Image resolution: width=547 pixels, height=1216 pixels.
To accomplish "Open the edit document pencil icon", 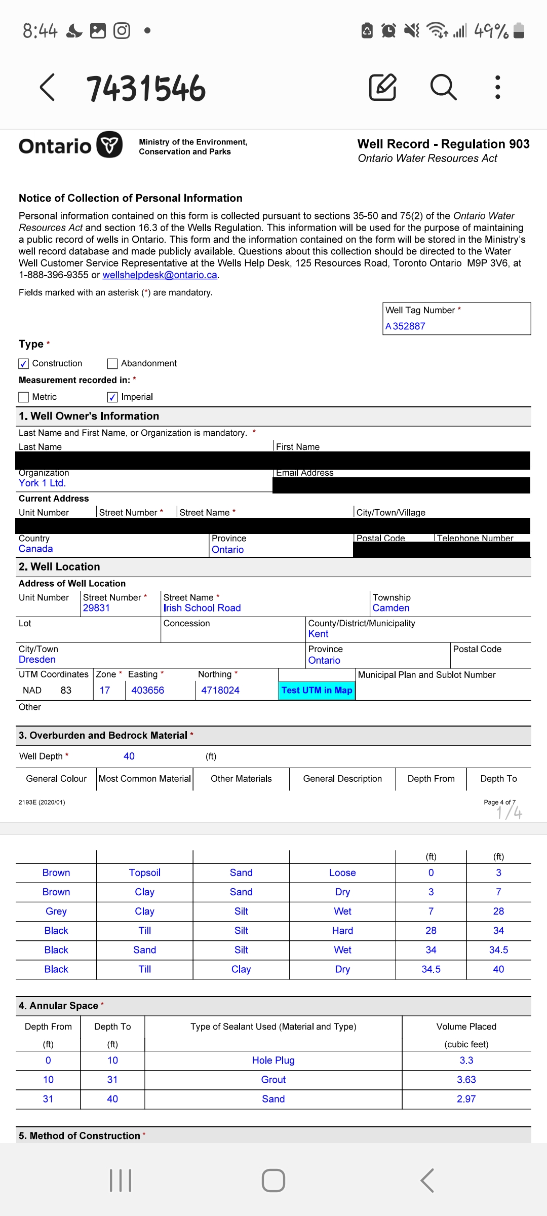I will point(382,87).
